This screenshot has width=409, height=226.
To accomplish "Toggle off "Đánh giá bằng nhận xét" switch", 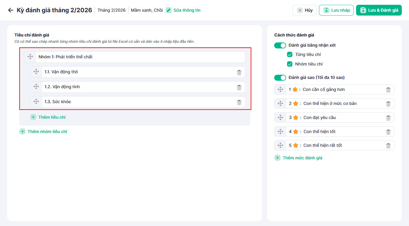I will click(x=280, y=45).
